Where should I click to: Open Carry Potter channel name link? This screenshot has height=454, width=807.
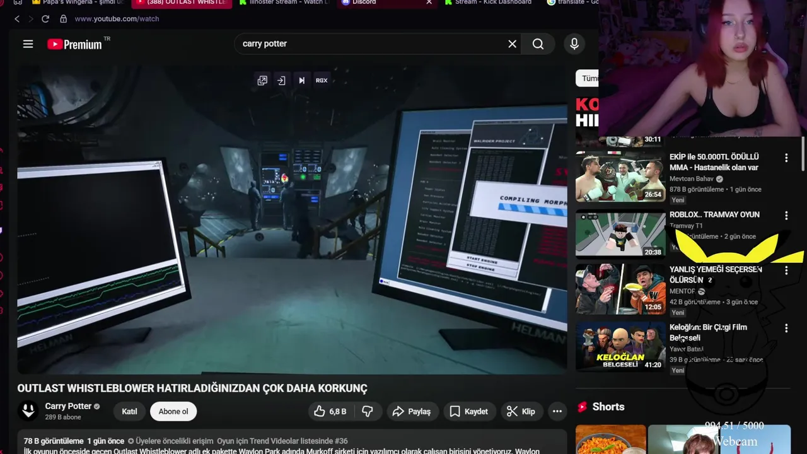tap(68, 406)
